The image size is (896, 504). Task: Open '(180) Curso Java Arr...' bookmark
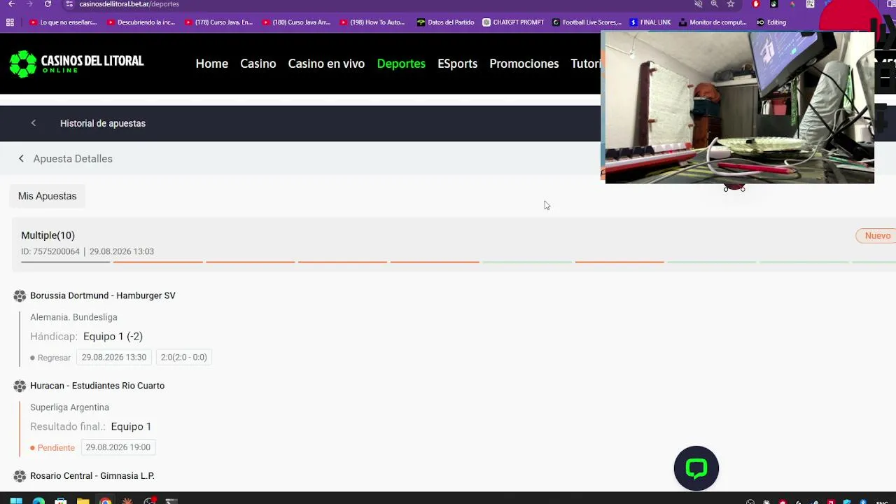296,22
